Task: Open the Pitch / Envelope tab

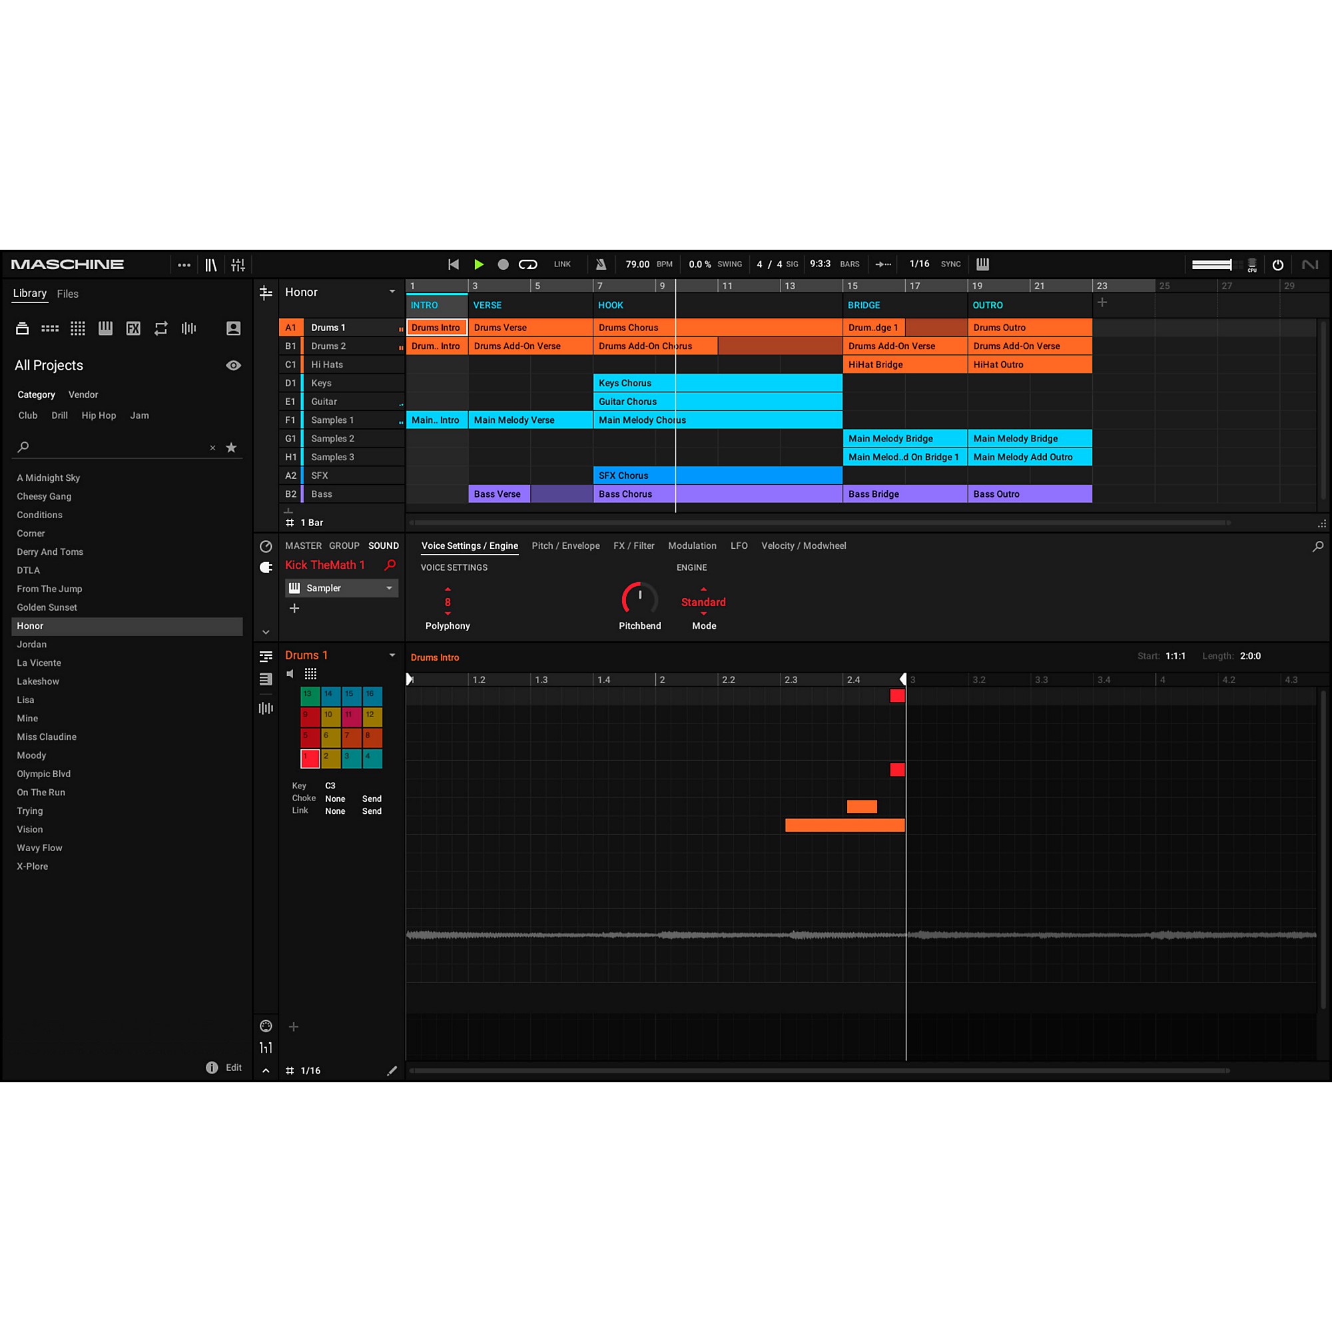Action: pyautogui.click(x=565, y=545)
